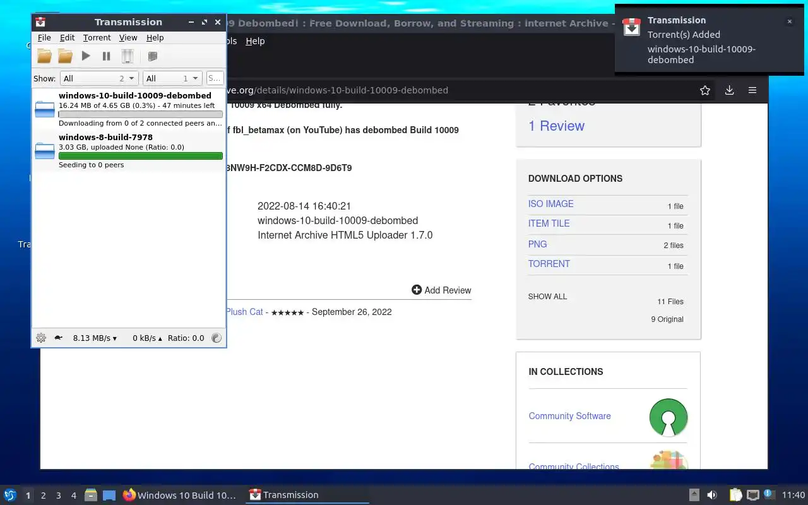Select windows-10-build-10009-debombed torrent row
Viewport: 808px width, 505px height.
coord(129,109)
